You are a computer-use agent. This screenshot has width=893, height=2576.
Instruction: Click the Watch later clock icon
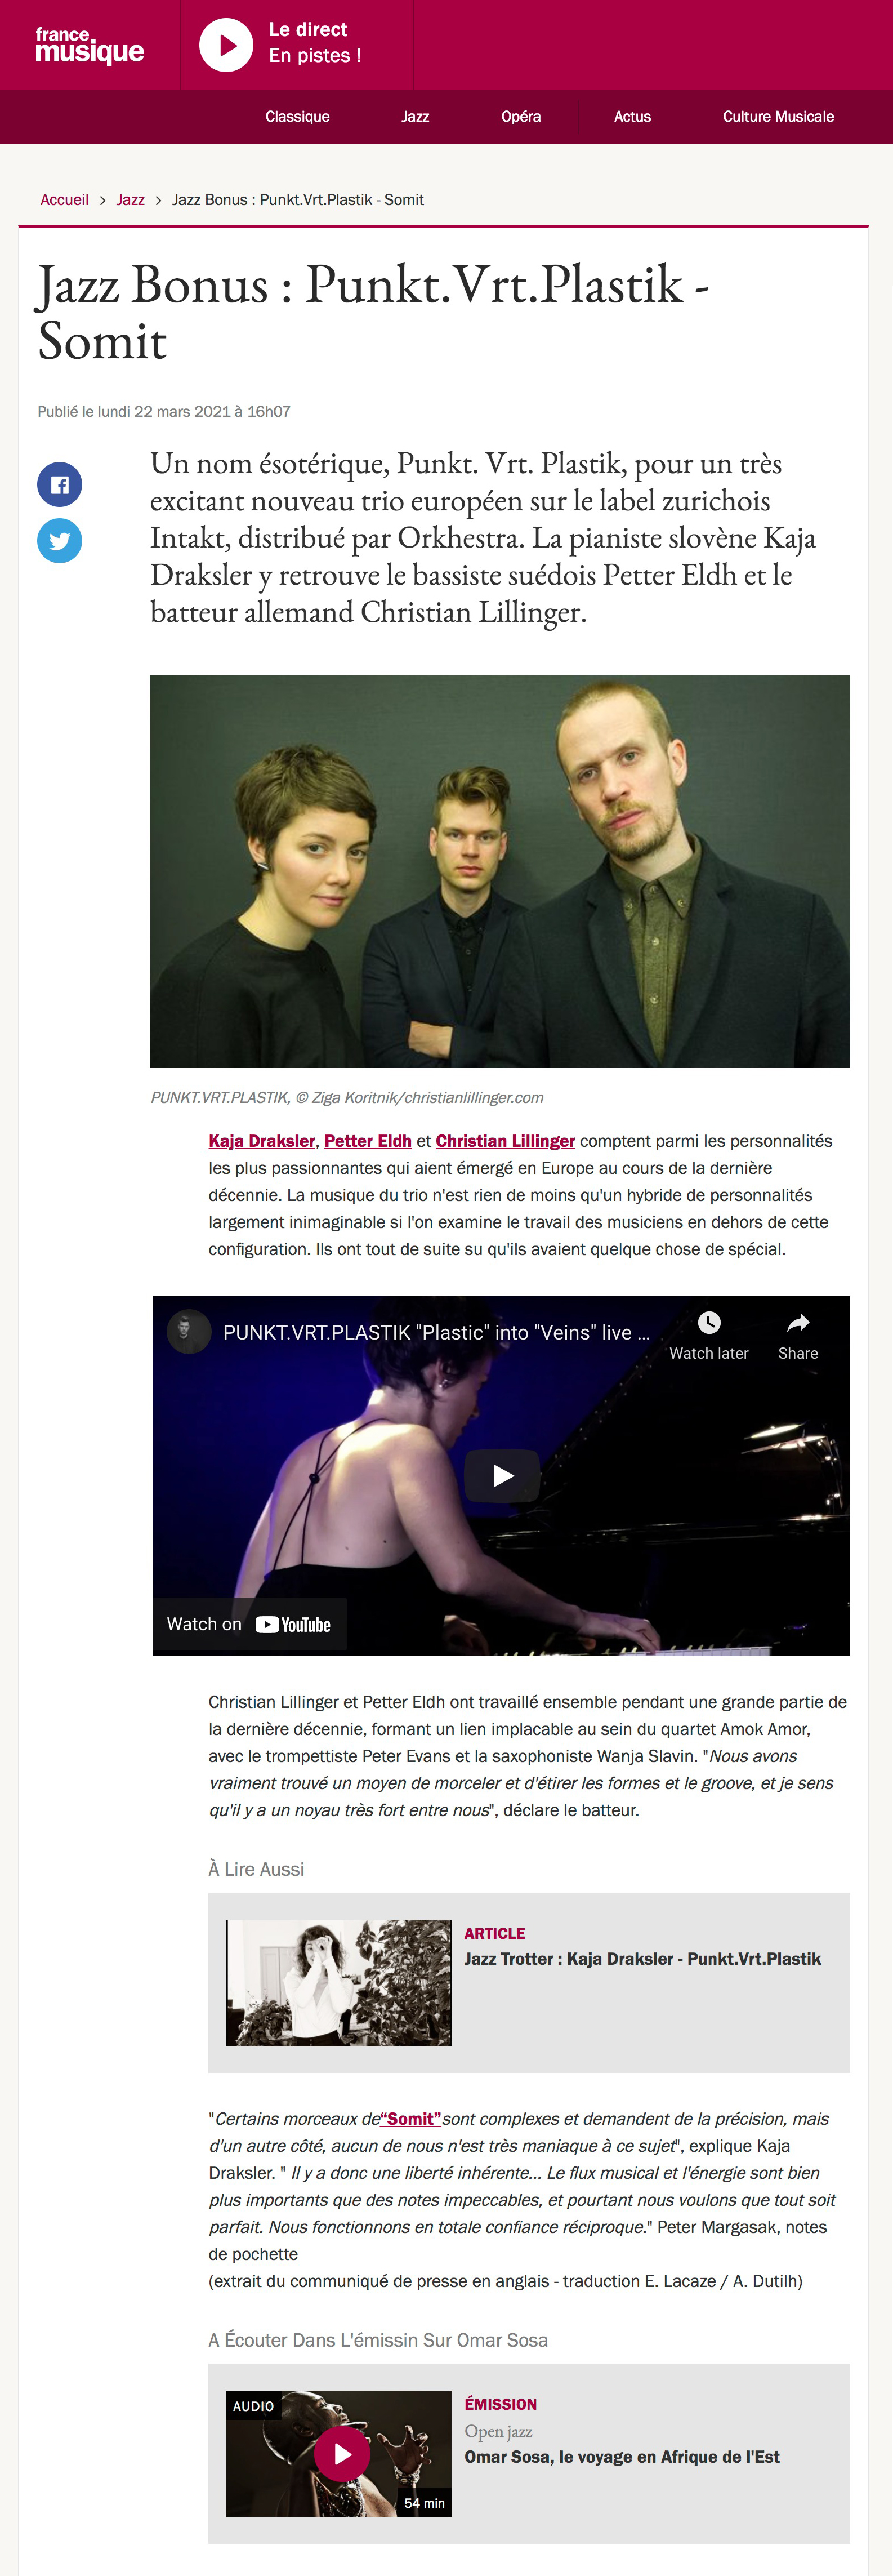709,1323
